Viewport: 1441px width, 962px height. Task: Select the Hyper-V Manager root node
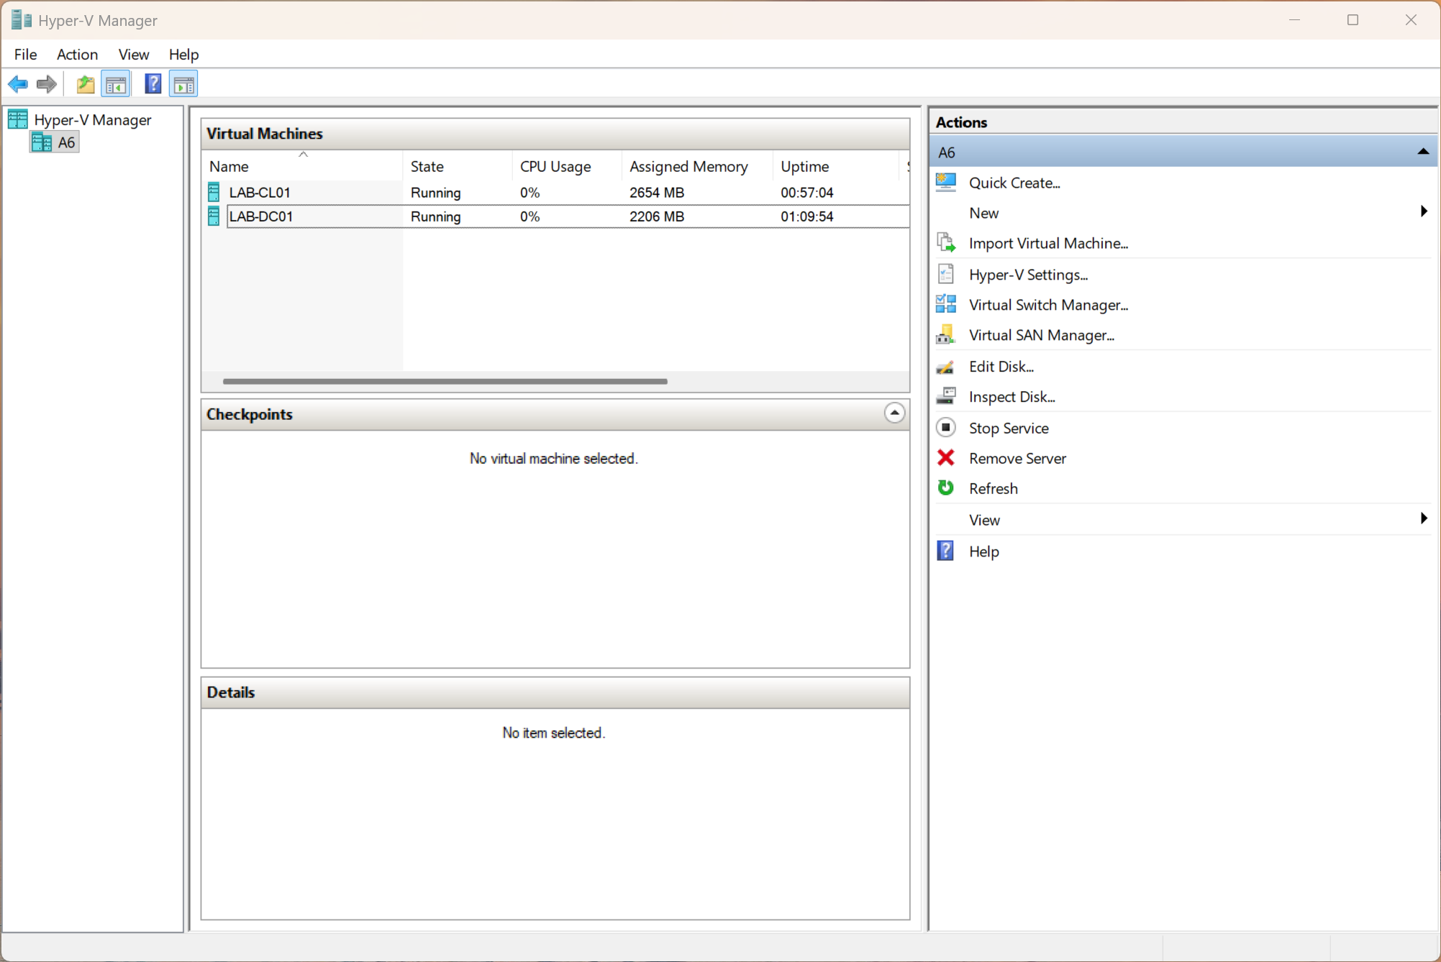[93, 120]
